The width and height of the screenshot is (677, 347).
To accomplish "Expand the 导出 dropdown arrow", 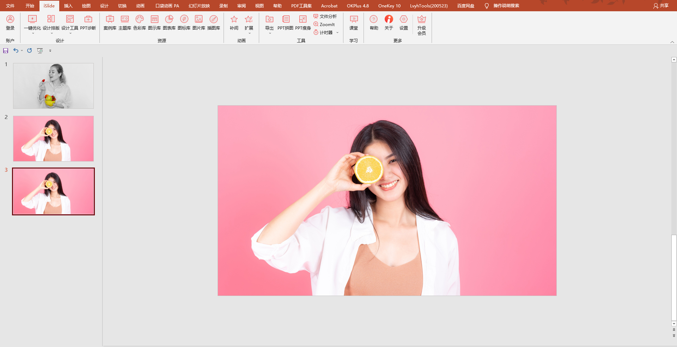I will click(x=270, y=33).
